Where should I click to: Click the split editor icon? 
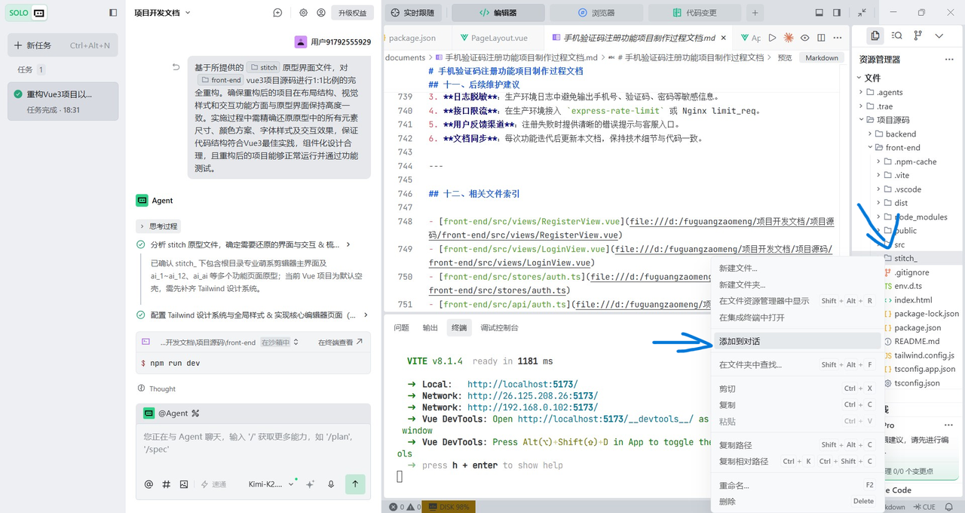821,38
